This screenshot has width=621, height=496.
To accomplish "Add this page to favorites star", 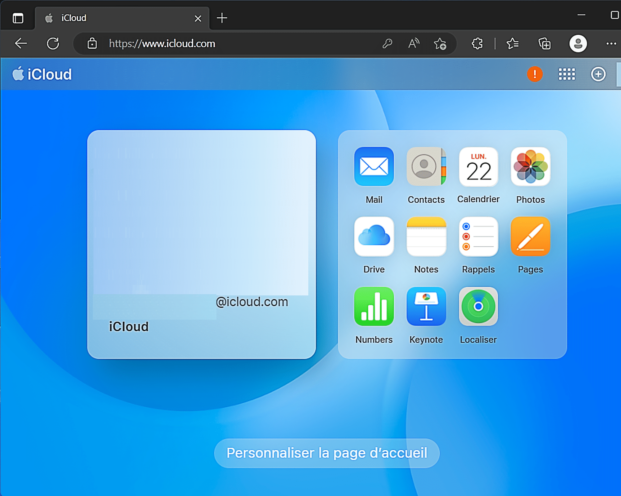I will 440,43.
